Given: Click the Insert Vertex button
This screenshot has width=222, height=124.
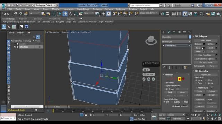Looking at the screenshot, I should pyautogui.click(x=206, y=41).
